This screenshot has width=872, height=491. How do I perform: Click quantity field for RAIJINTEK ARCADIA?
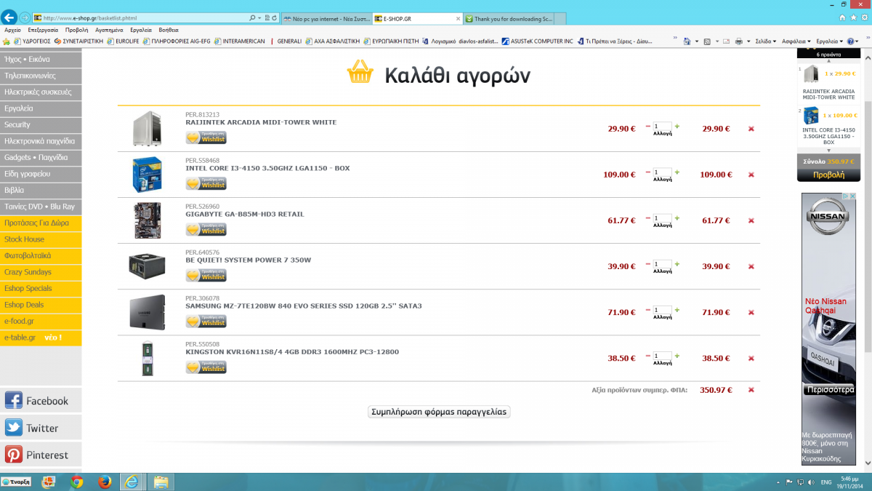pos(663,127)
